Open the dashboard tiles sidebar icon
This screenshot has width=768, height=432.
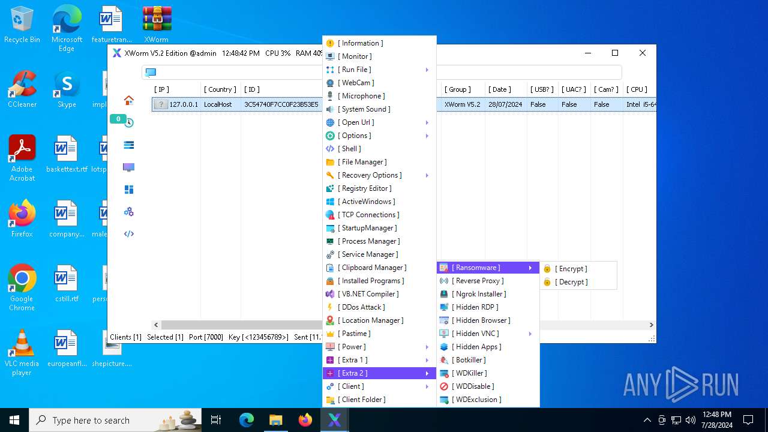(128, 190)
